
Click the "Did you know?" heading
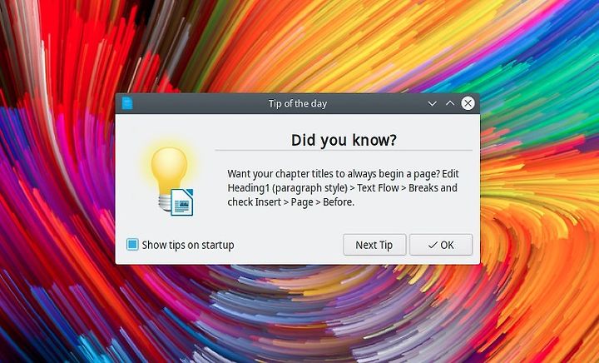tap(344, 140)
